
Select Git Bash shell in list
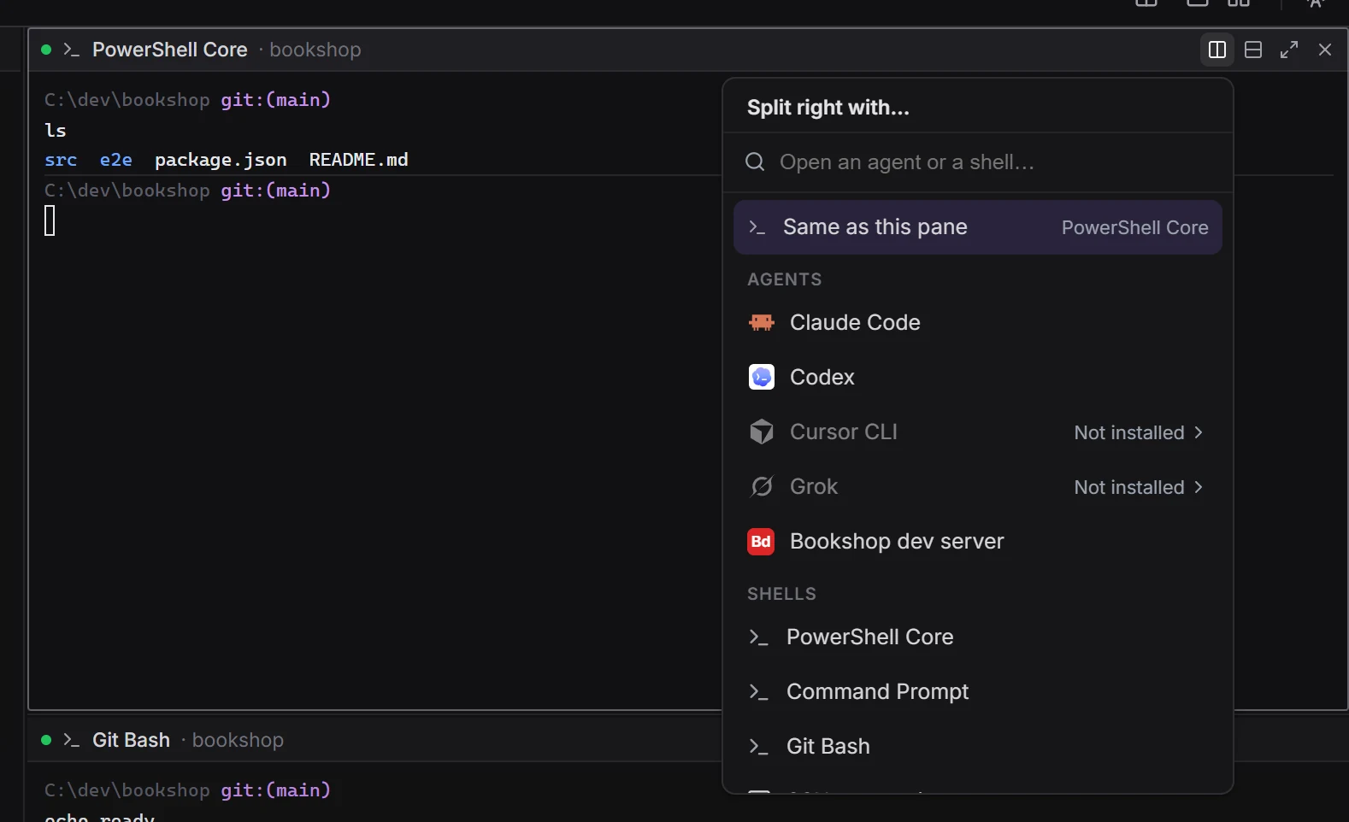[978, 747]
